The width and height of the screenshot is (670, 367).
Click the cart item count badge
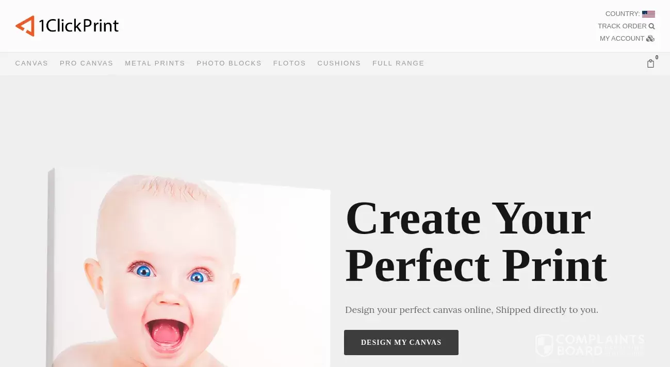(657, 58)
